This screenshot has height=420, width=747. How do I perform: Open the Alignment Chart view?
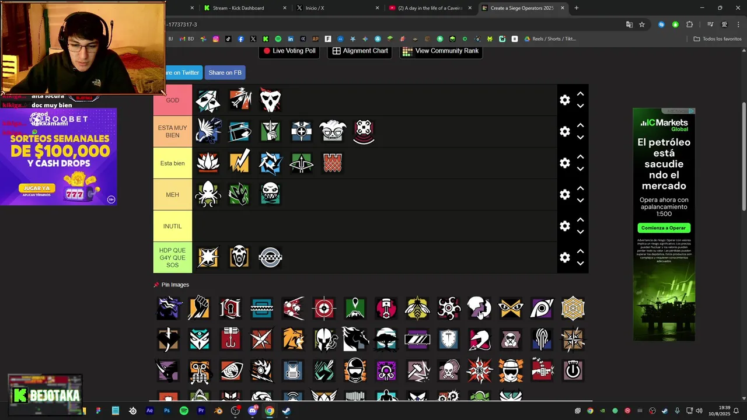(360, 51)
